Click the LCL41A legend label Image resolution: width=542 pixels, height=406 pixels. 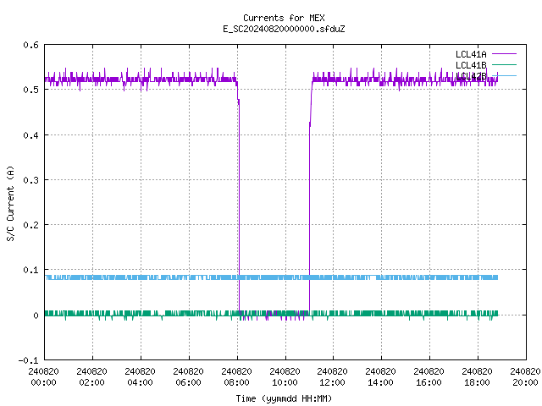(x=471, y=54)
